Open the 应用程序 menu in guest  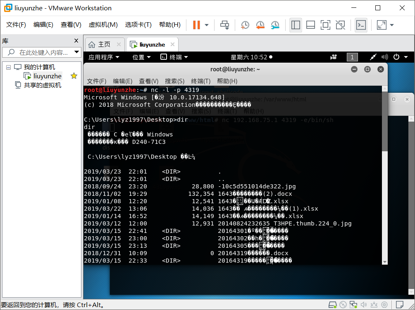(104, 57)
